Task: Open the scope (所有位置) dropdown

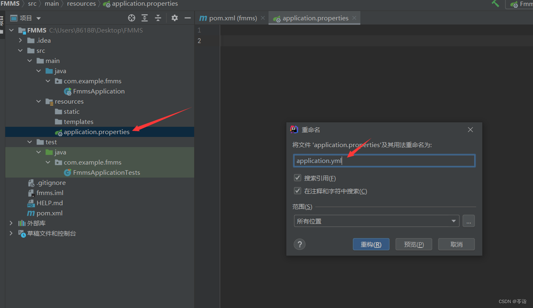Action: pyautogui.click(x=377, y=221)
